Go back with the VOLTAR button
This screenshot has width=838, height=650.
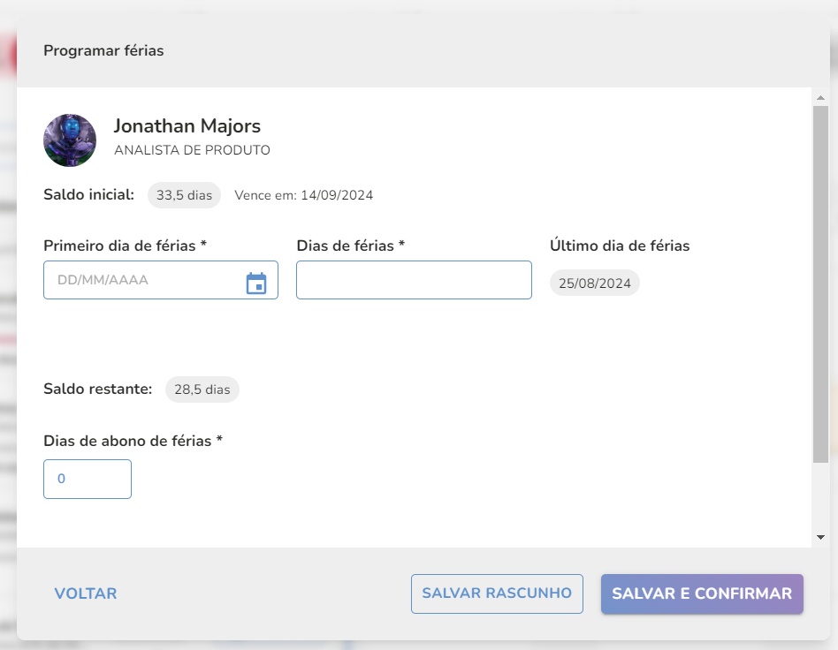pyautogui.click(x=86, y=593)
